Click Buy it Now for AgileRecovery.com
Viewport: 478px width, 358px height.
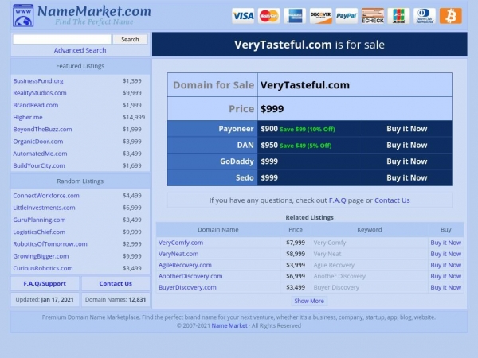tap(445, 265)
